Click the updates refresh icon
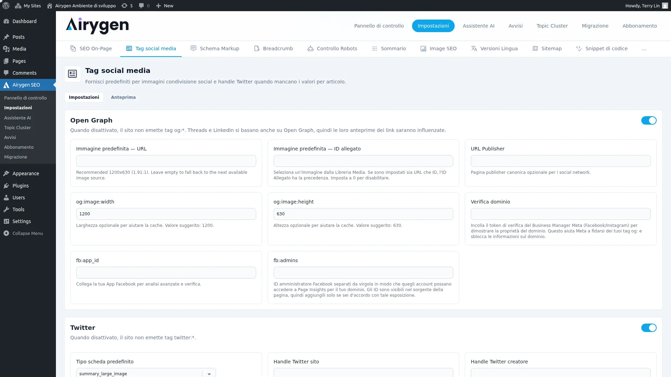The width and height of the screenshot is (671, 377). 124,6
